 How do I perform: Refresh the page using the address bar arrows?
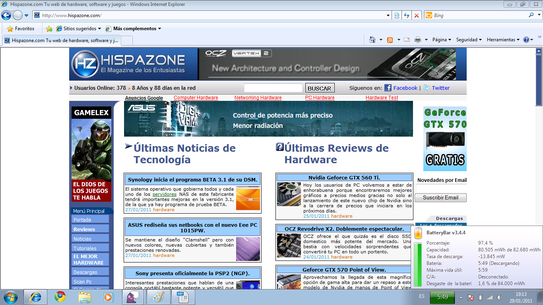point(407,15)
